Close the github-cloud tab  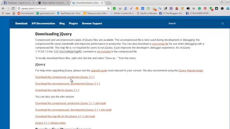point(68,3)
